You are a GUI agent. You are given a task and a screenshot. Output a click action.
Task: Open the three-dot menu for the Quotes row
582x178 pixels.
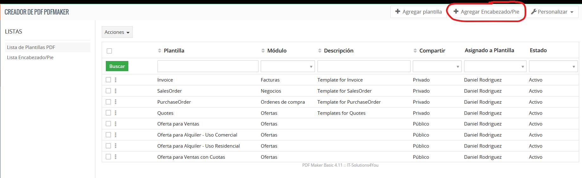tap(116, 113)
